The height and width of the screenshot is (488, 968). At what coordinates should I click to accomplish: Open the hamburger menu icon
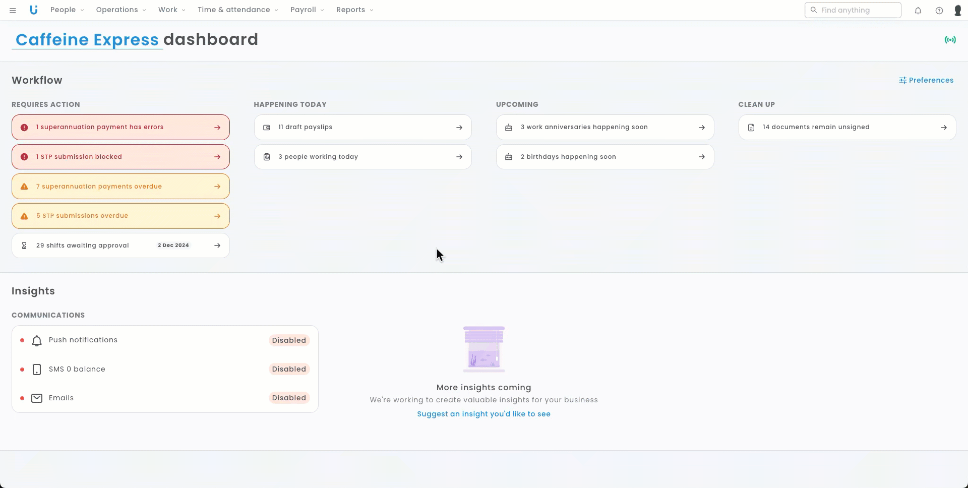13,10
